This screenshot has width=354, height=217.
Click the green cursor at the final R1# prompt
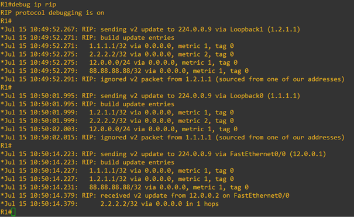coord(13,212)
